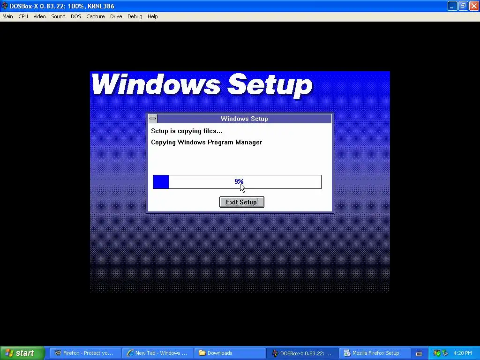Close the DOSBox-X window
Viewport: 480px width, 360px height.
click(474, 6)
